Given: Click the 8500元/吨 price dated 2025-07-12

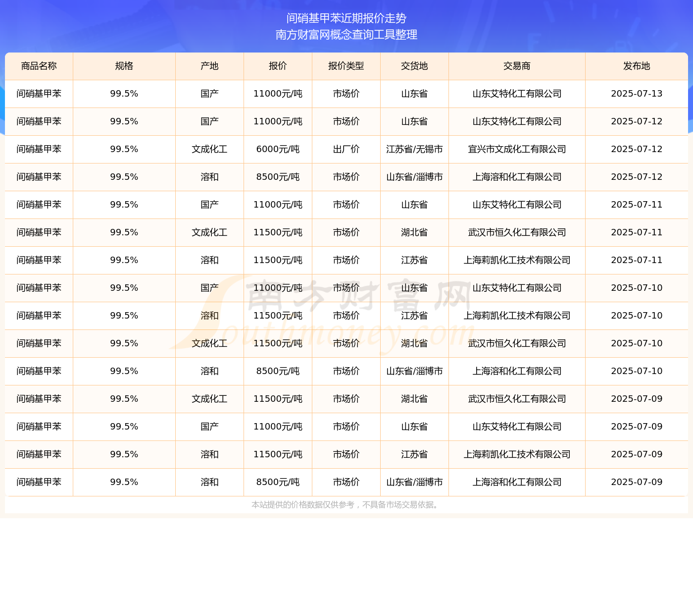Looking at the screenshot, I should coord(278,177).
